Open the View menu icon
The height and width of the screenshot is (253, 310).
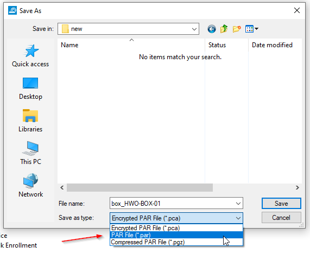251,29
